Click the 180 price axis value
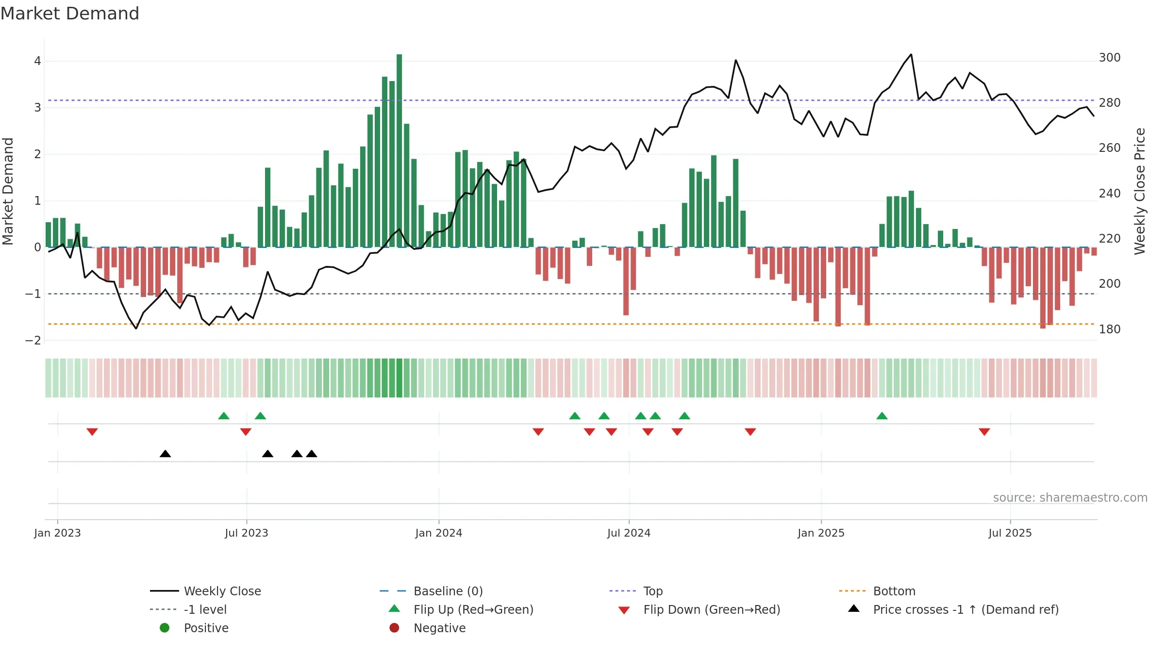The height and width of the screenshot is (655, 1165). tap(1110, 329)
